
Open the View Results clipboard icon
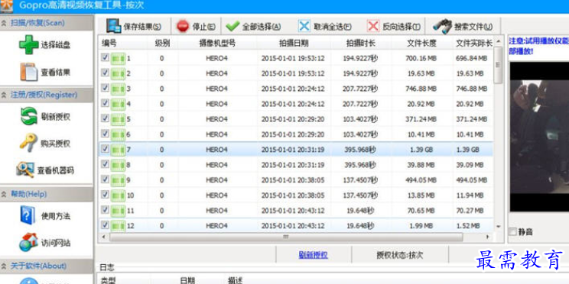click(28, 72)
